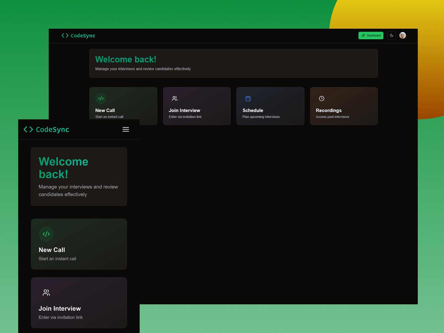This screenshot has height=333, width=444.
Task: Click the CodeSync logo brackets icon
Action: (65, 35)
